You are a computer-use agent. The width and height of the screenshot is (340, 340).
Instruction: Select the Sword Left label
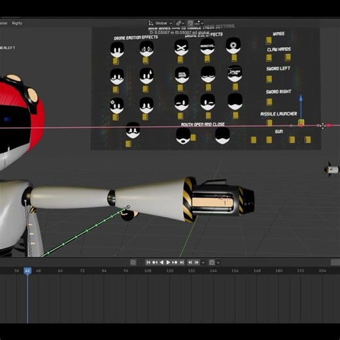(279, 69)
